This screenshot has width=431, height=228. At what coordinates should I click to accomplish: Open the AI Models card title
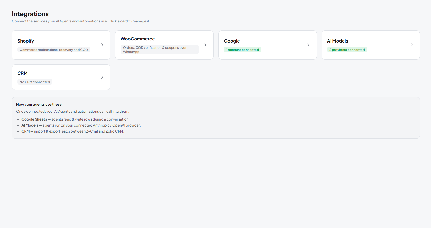click(x=338, y=41)
